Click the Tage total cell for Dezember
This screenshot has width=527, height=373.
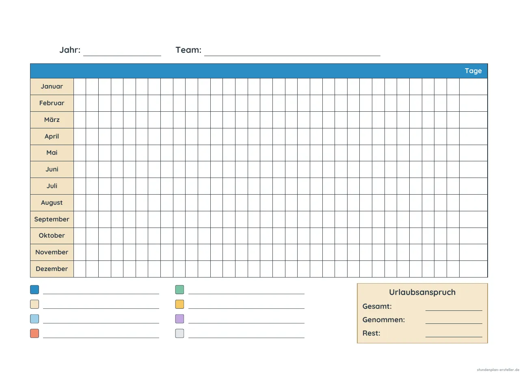(473, 269)
